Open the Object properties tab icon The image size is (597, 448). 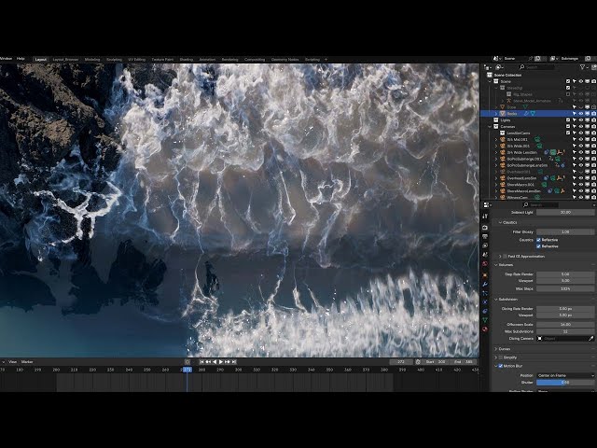tap(485, 274)
